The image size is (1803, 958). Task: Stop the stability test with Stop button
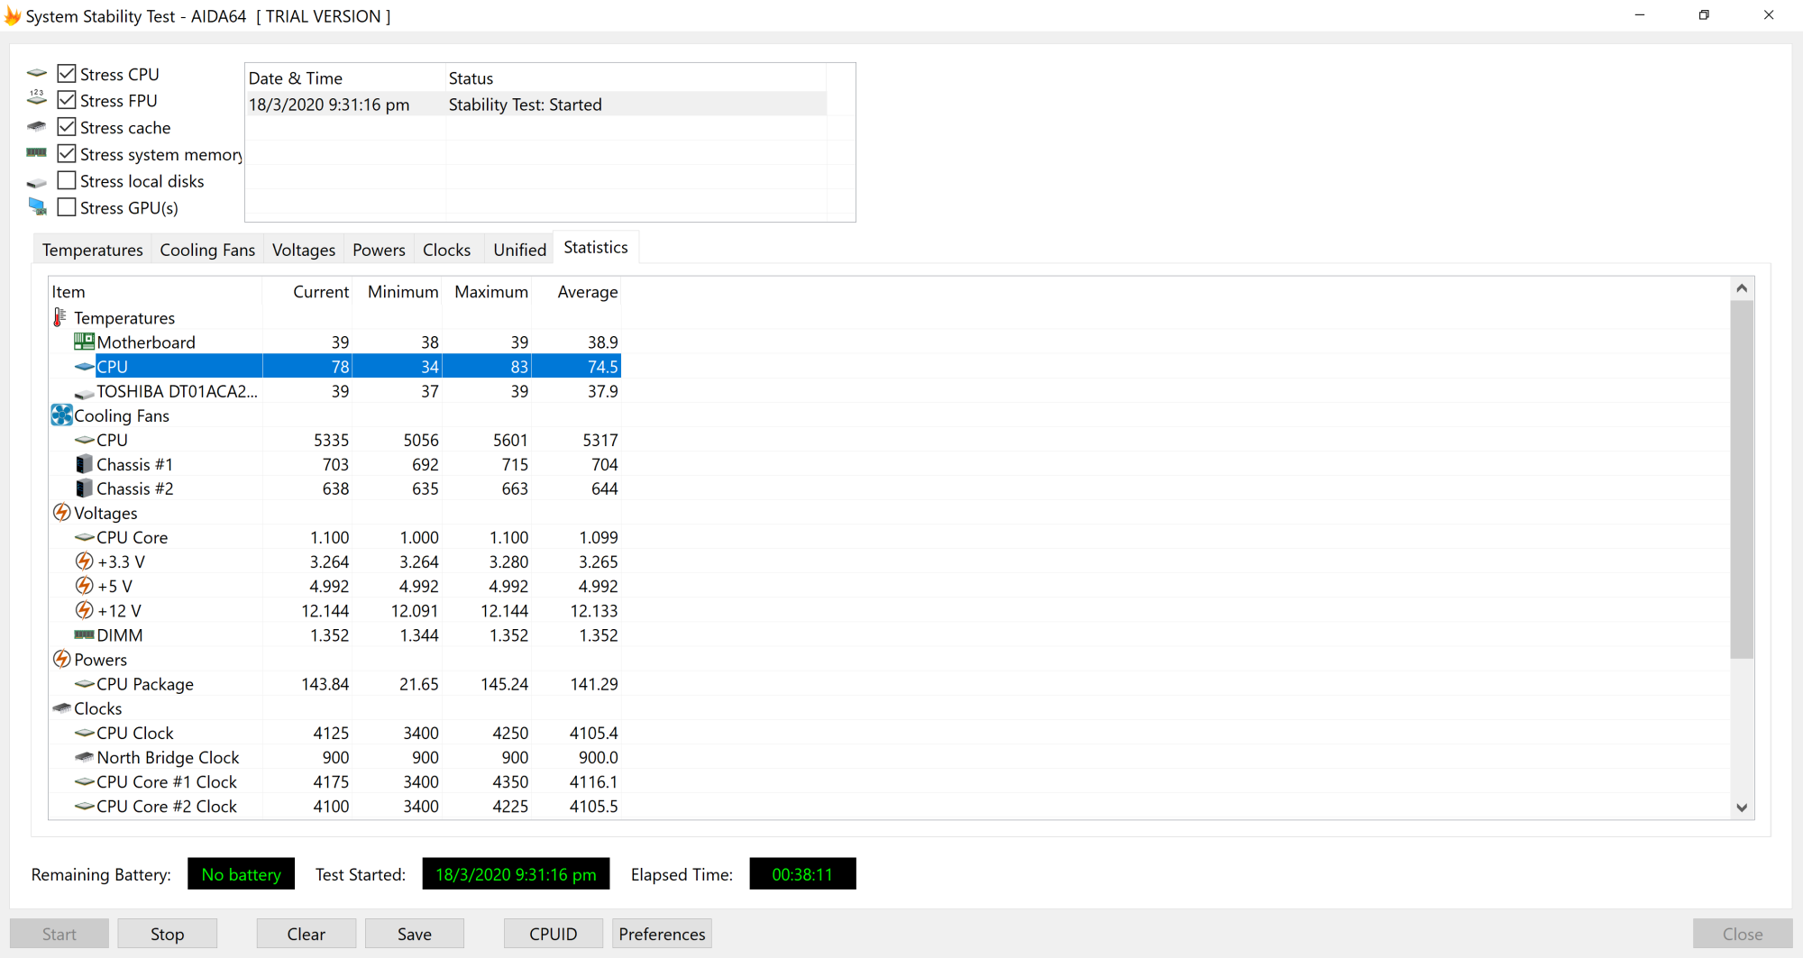[167, 934]
